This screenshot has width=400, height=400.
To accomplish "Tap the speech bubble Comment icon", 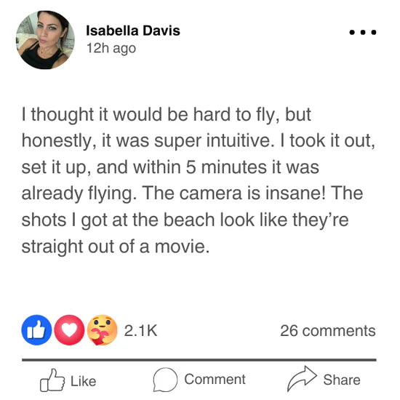I will [x=165, y=380].
